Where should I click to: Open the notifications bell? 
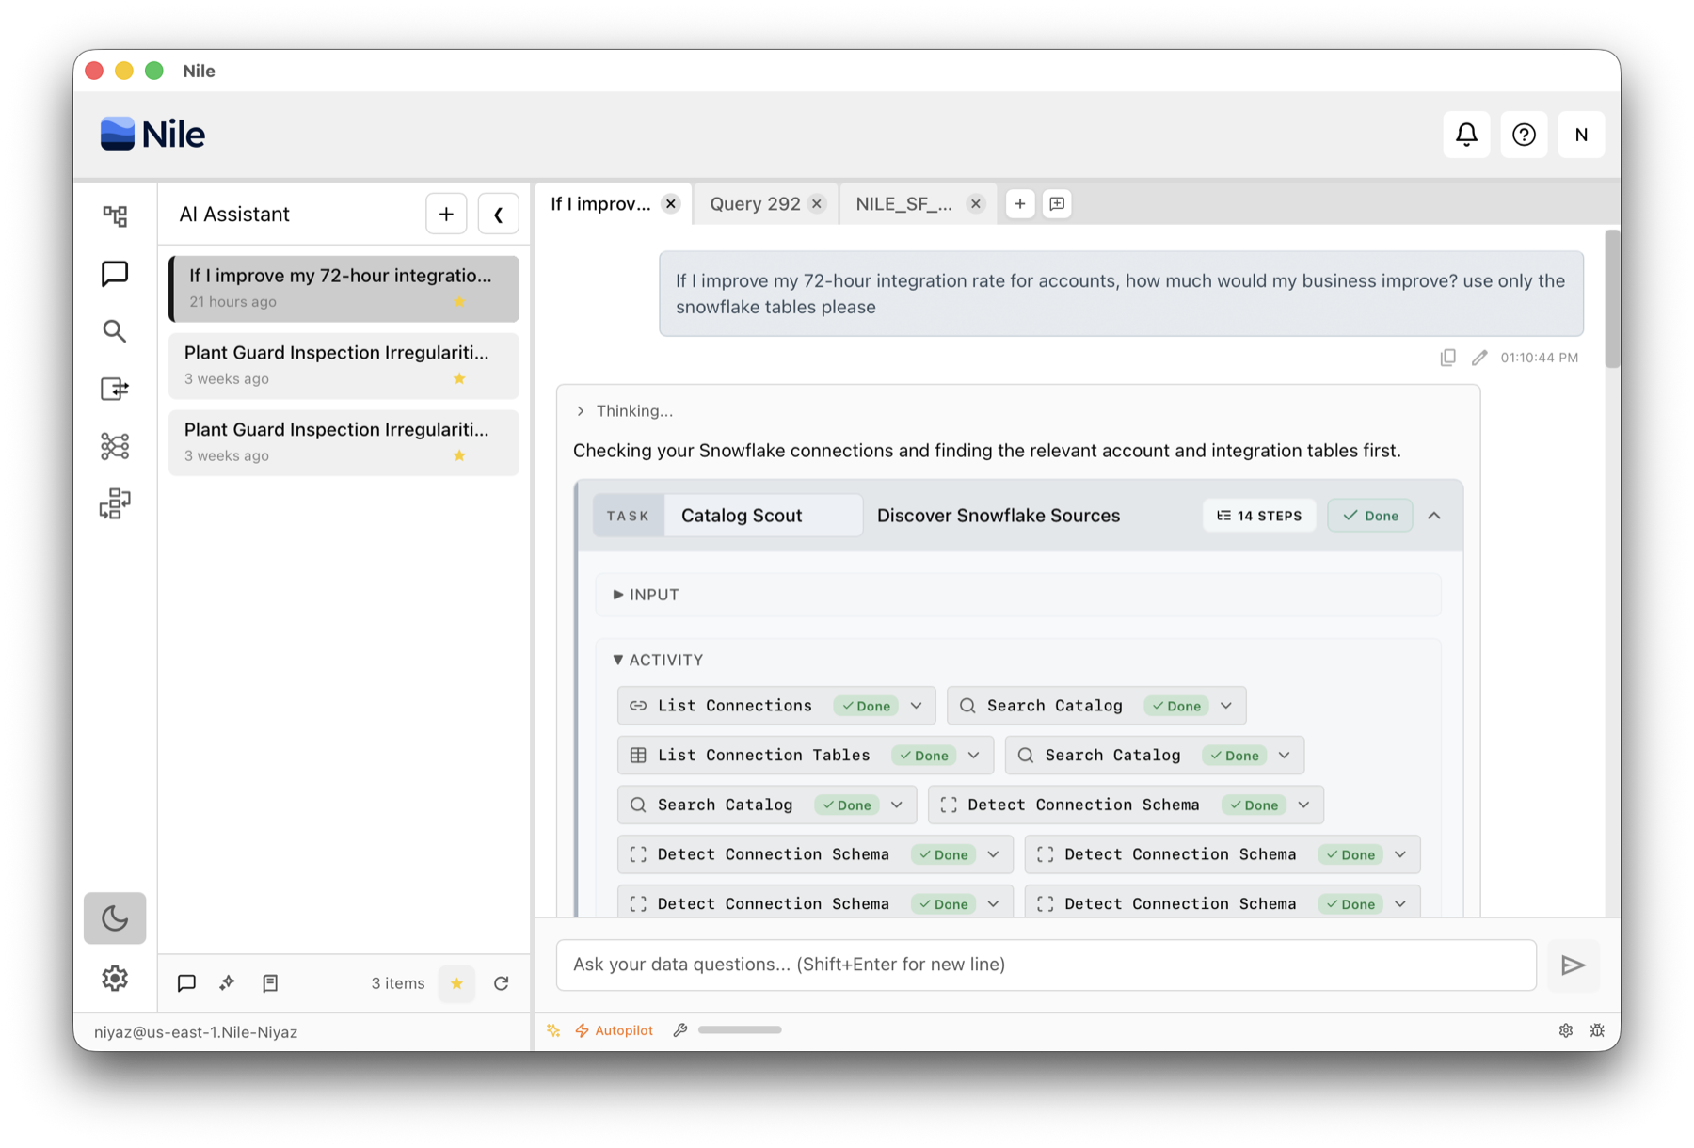[x=1466, y=135]
